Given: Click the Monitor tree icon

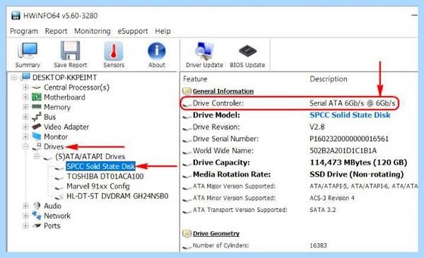Looking at the screenshot, I should tap(36, 136).
